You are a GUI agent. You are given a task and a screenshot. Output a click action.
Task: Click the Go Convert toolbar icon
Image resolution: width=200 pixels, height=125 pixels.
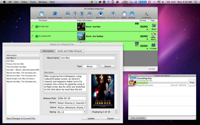point(68,14)
